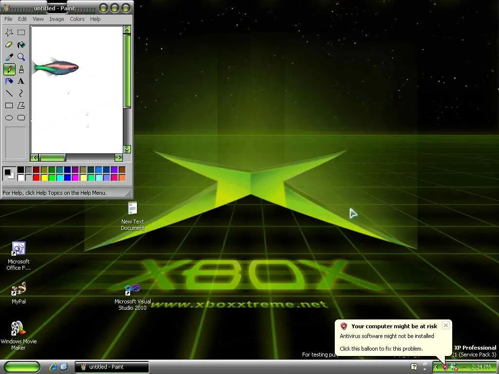Close the security warning balloon
Screen dimensions: 499x374
point(446,325)
